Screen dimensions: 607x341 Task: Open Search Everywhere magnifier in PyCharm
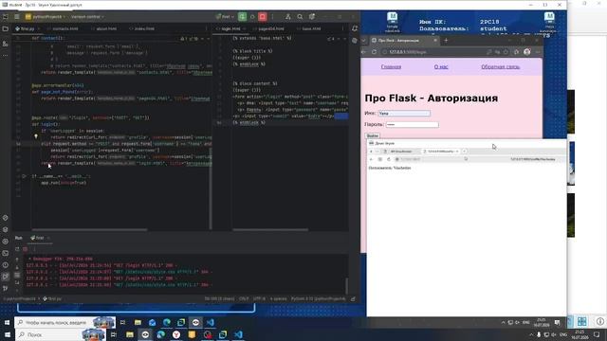click(300, 17)
